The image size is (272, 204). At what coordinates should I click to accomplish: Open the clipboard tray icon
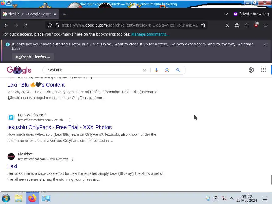pos(216,198)
